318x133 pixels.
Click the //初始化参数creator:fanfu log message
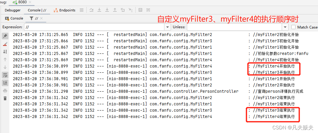tap(280, 54)
